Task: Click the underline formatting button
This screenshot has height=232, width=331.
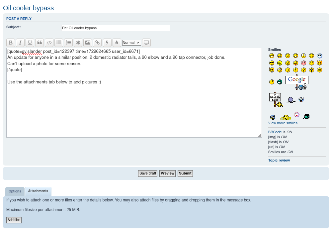Action: [30, 43]
